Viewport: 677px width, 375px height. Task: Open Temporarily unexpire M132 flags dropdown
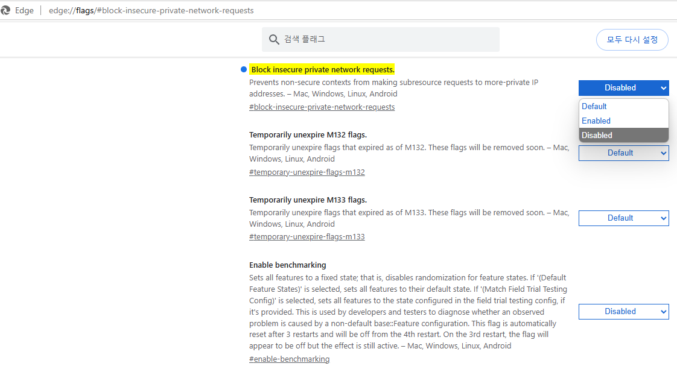(623, 153)
